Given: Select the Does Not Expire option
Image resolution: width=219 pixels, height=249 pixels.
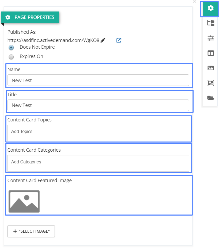Looking at the screenshot, I should pyautogui.click(x=11, y=47).
